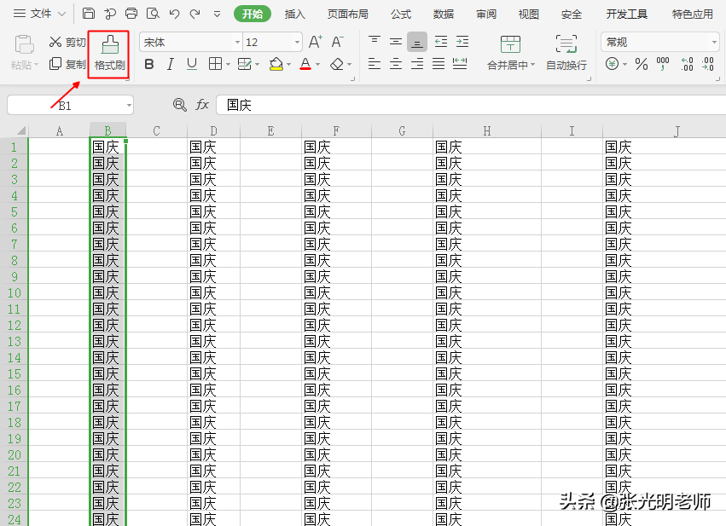
Task: Expand the font color dropdown arrow
Action: tap(317, 64)
